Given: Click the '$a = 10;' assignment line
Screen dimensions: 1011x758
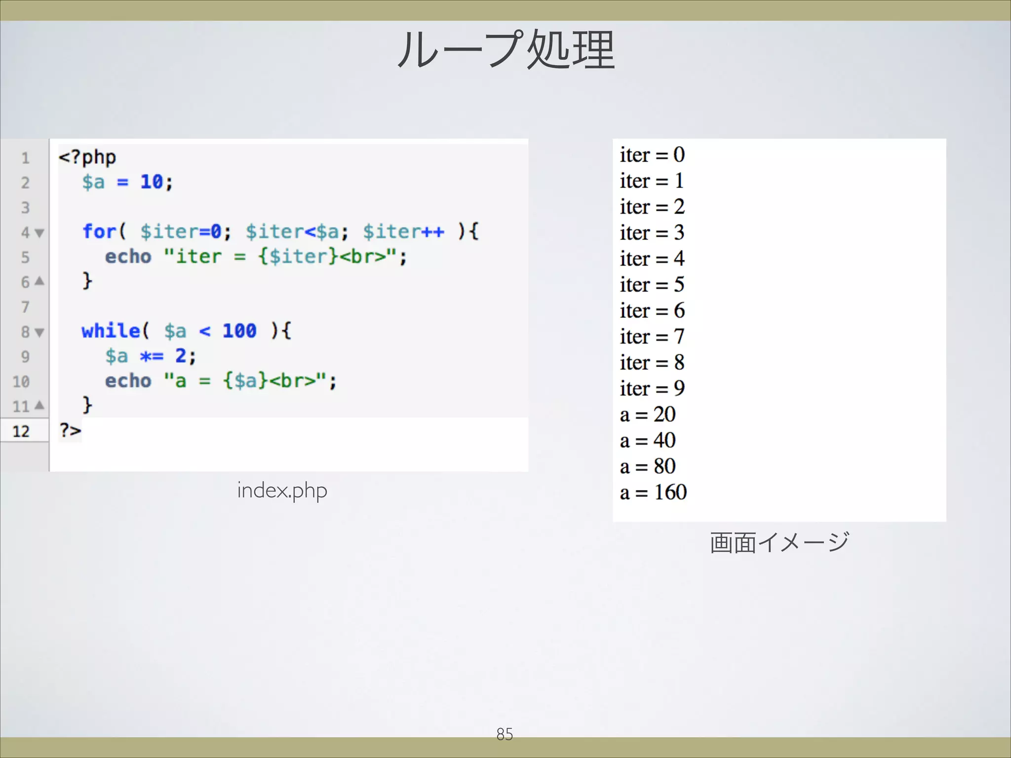Looking at the screenshot, I should (x=128, y=182).
